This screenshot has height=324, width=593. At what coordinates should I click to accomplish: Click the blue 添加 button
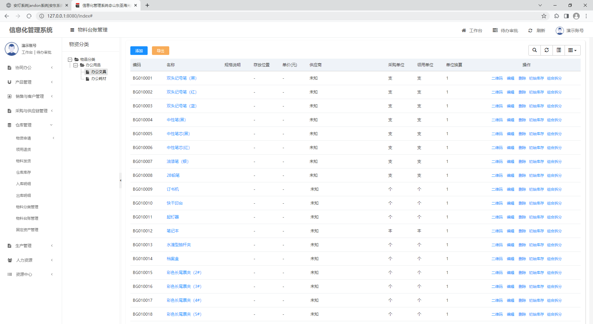pyautogui.click(x=139, y=51)
